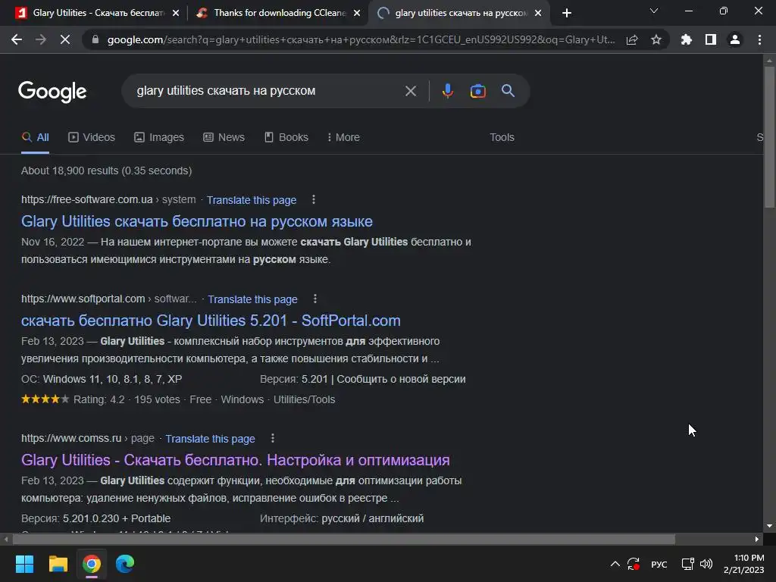Open the free-software.com.ua Glary Utilities result

pos(196,221)
